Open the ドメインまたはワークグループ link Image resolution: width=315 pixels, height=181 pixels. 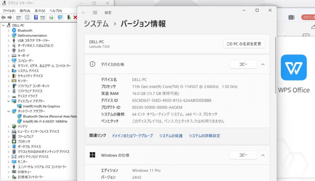pyautogui.click(x=132, y=136)
